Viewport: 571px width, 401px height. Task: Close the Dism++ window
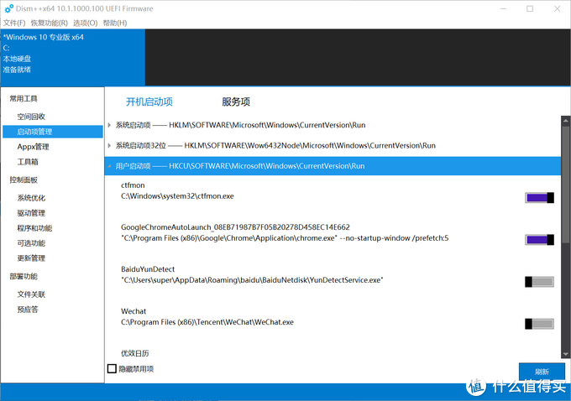558,8
